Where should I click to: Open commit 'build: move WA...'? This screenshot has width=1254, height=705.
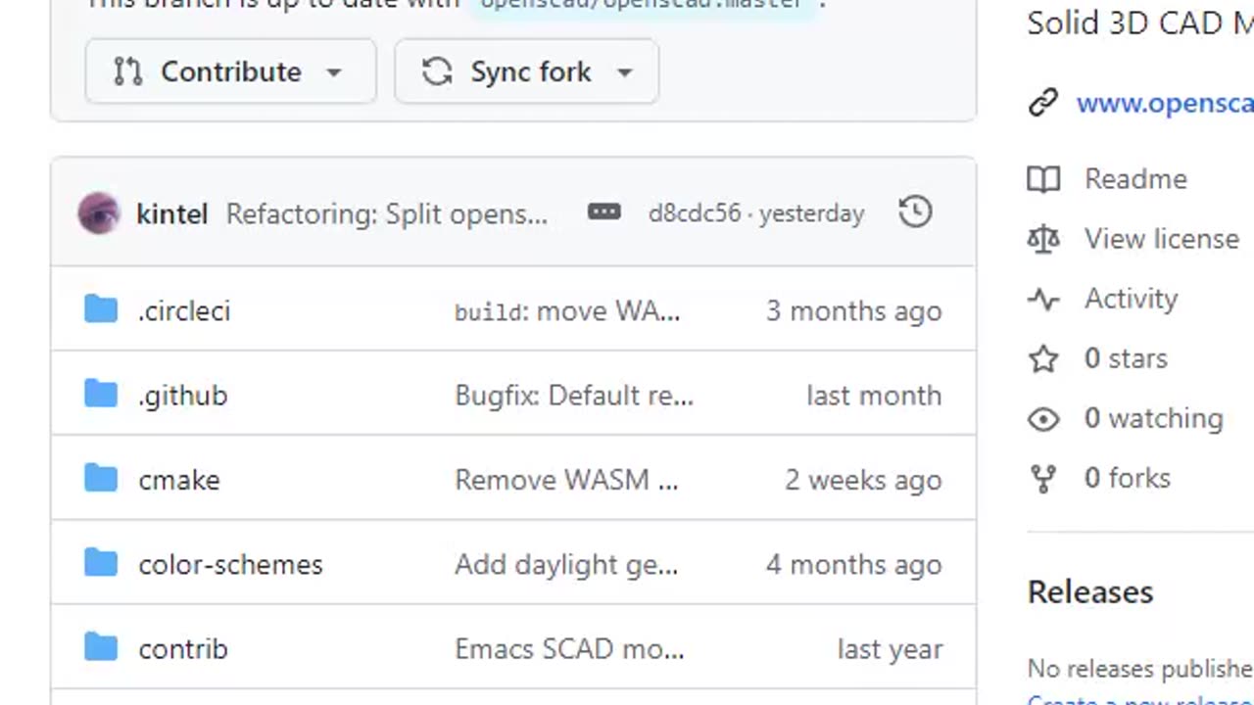point(567,311)
